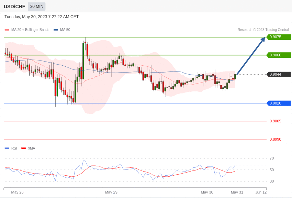Click the Research © 2023 Trading Central text
Screen dimensions: 292x198
coord(263,30)
